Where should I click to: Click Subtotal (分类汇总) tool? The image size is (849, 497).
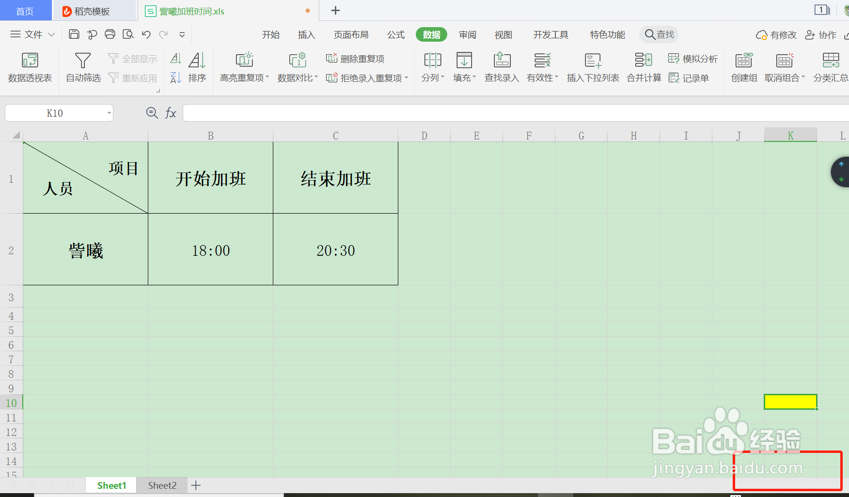tap(831, 67)
